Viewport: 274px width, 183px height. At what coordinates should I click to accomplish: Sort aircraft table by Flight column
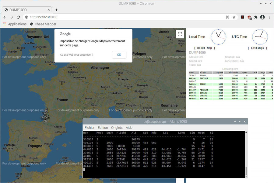point(206,73)
